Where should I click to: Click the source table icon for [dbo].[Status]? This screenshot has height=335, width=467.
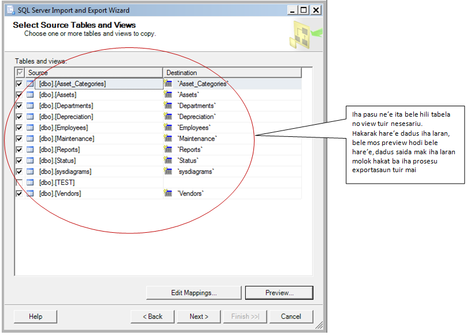[x=30, y=161]
